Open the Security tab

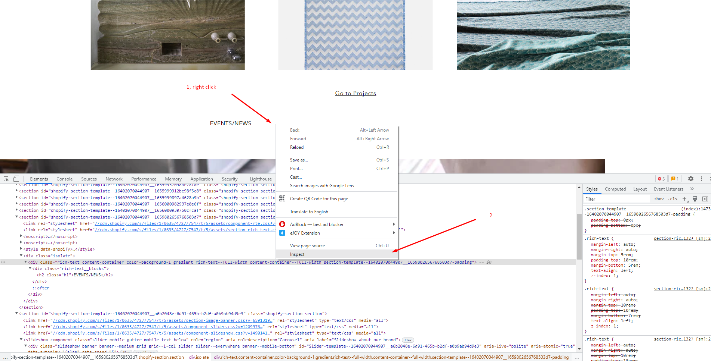[x=230, y=179]
